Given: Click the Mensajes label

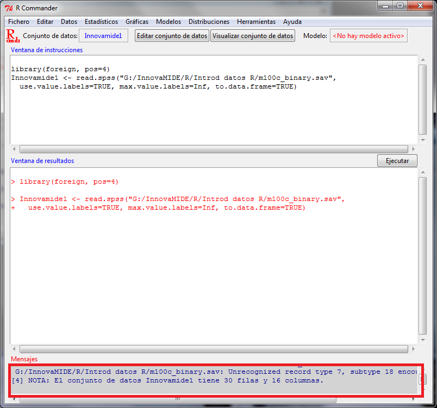Looking at the screenshot, I should pos(24,359).
